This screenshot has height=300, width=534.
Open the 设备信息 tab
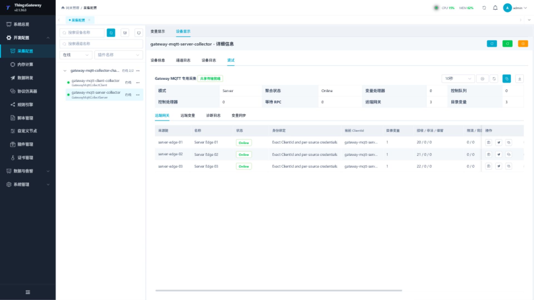coord(158,60)
